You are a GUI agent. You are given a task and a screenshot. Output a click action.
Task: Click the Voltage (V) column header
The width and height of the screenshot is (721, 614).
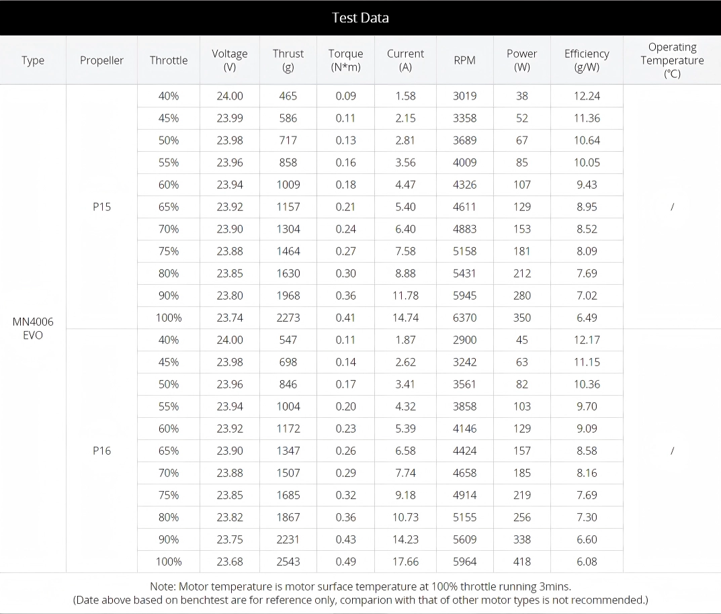pos(230,60)
